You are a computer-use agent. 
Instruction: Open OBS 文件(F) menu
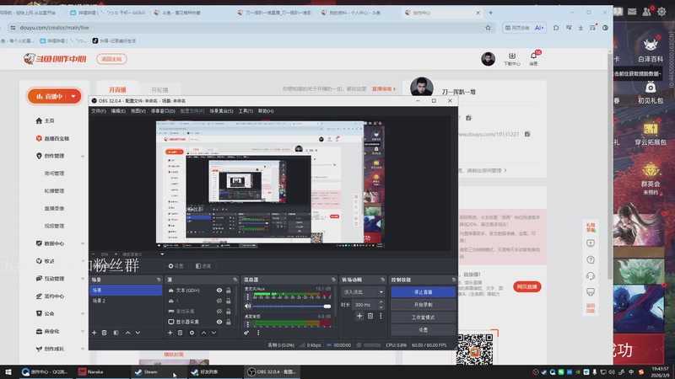point(98,111)
